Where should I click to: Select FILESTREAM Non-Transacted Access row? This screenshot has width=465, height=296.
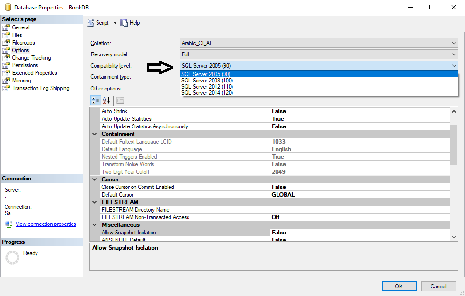[x=275, y=217]
